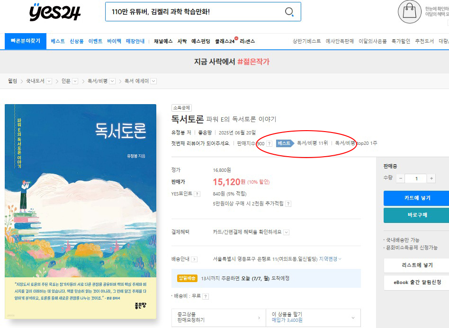Viewport: 449px width, 328px height.
Task: Click the 국내도서 breadcrumb link
Action: pos(35,81)
